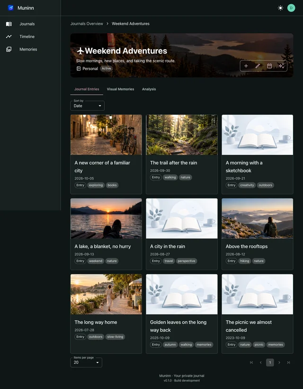Click the autumn tag chip
Screen dimensions: 303x389
click(170, 344)
